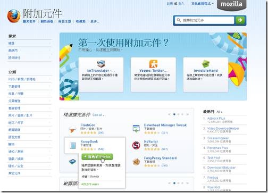Open Greasemonkey in most popular list
The image size is (268, 193).
tap(218, 138)
